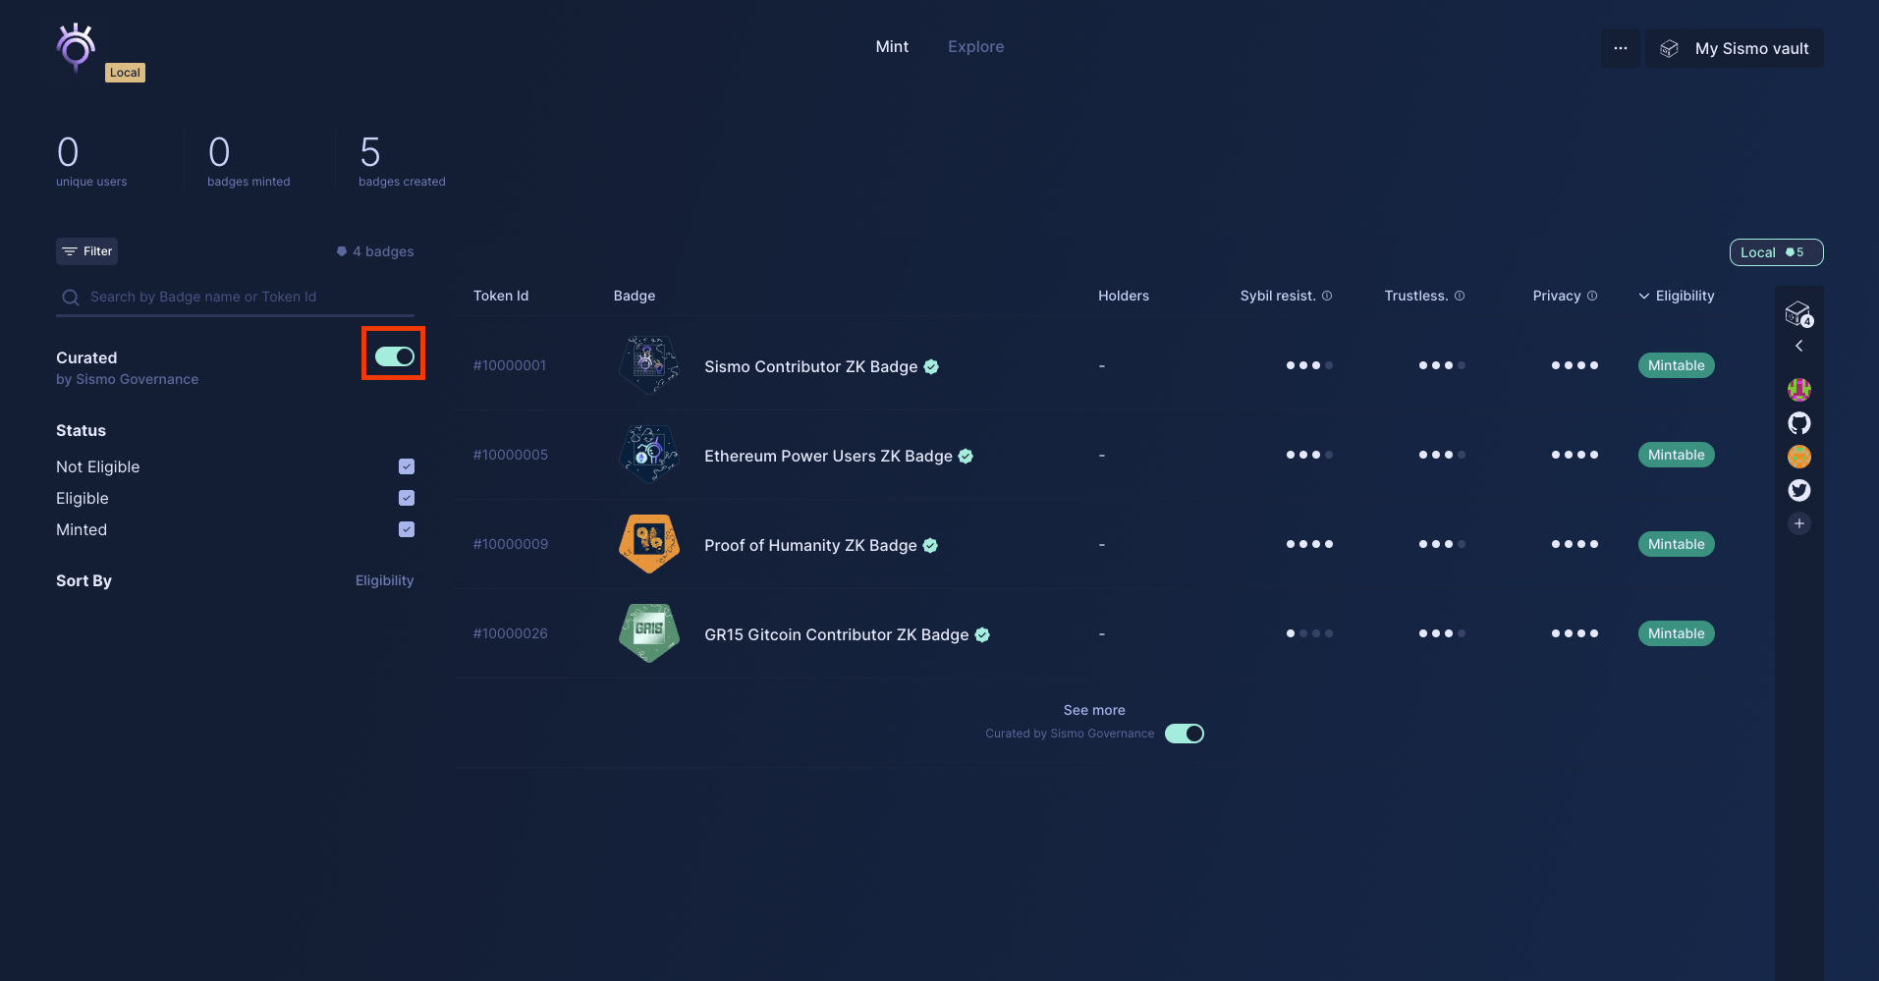Viewport: 1879px width, 981px height.
Task: Switch to the Explore tab
Action: (975, 46)
